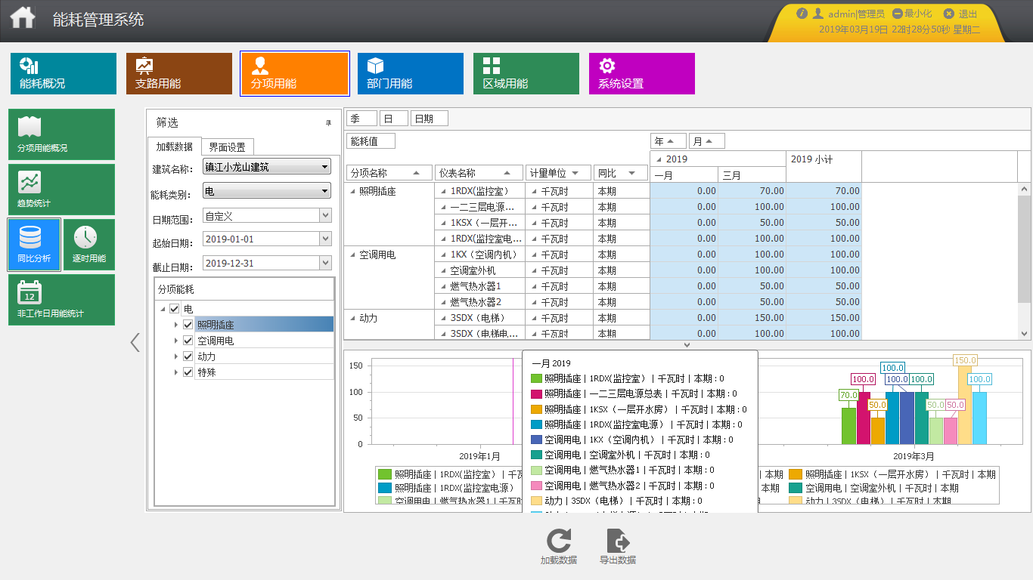Click the info icon in the header

(x=802, y=14)
